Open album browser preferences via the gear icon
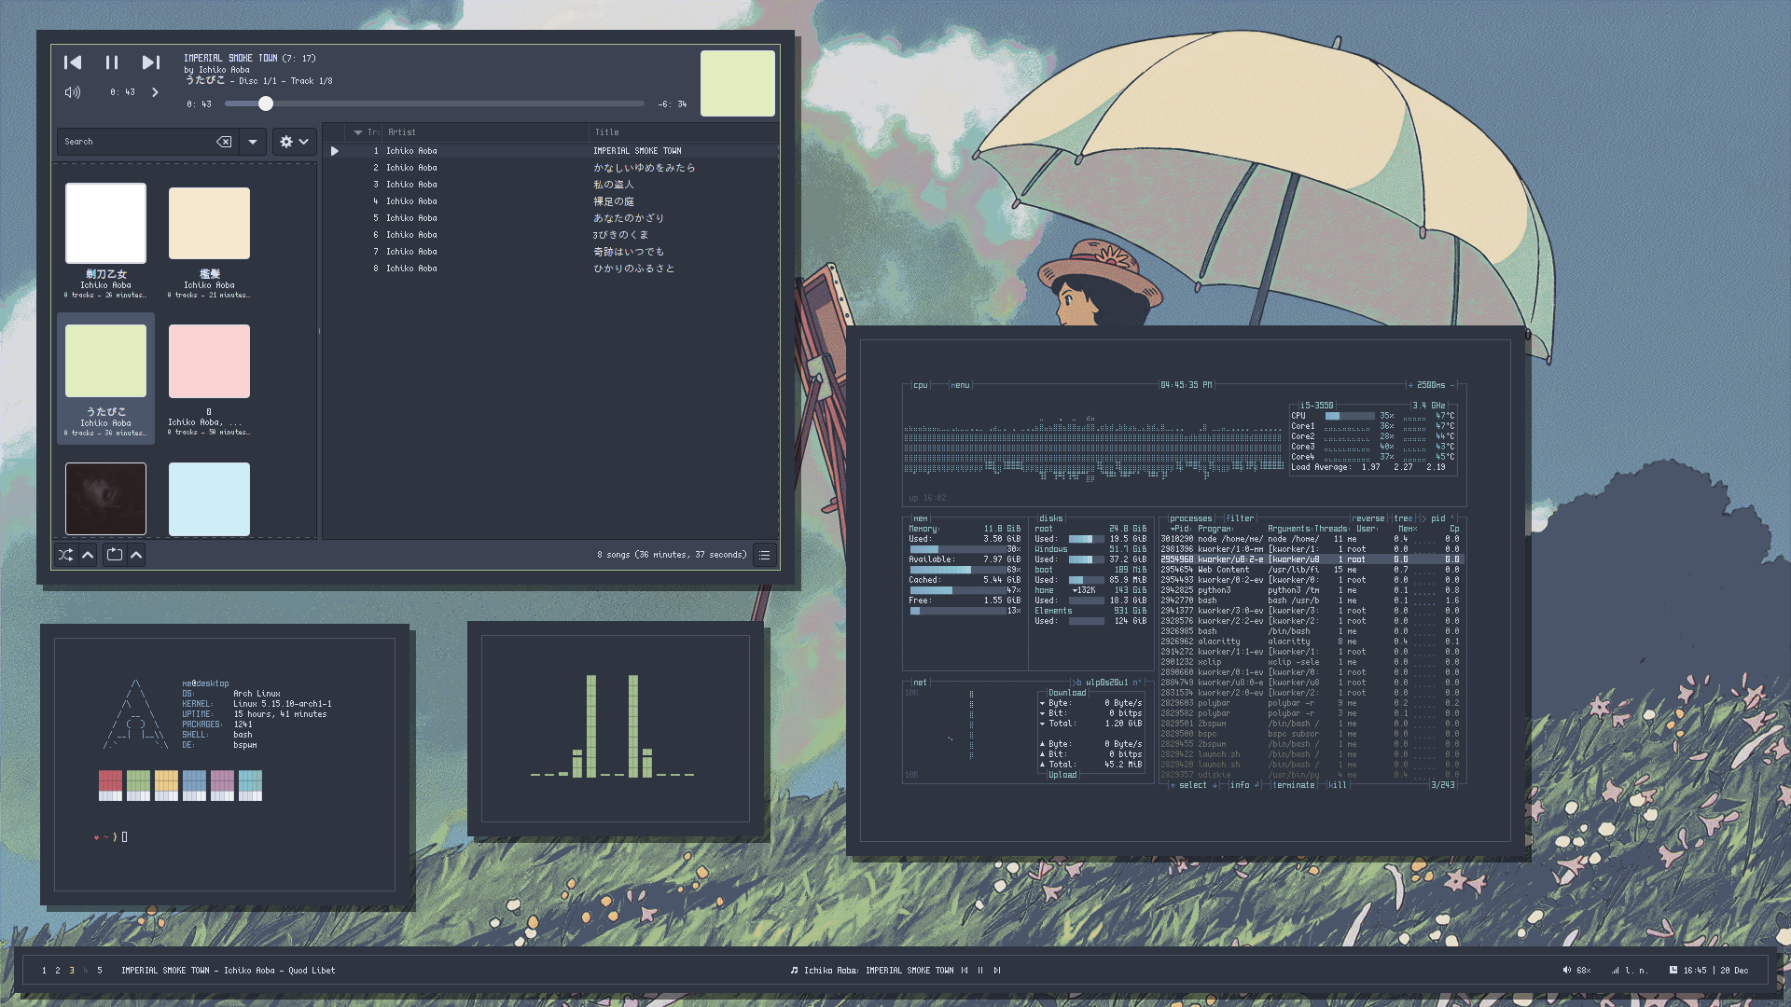The height and width of the screenshot is (1007, 1791). click(286, 142)
